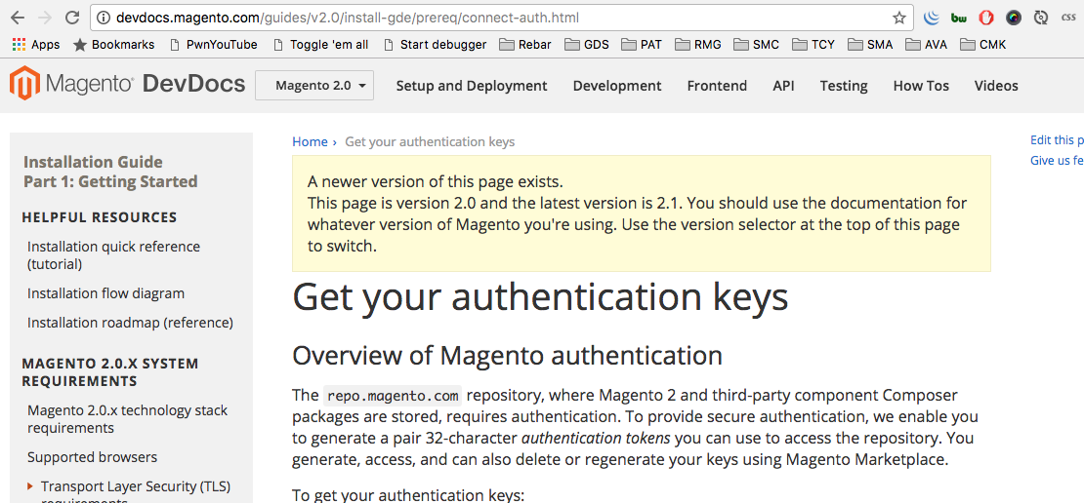Go to Magento DevDocs logo home
This screenshot has width=1084, height=503.
[127, 84]
